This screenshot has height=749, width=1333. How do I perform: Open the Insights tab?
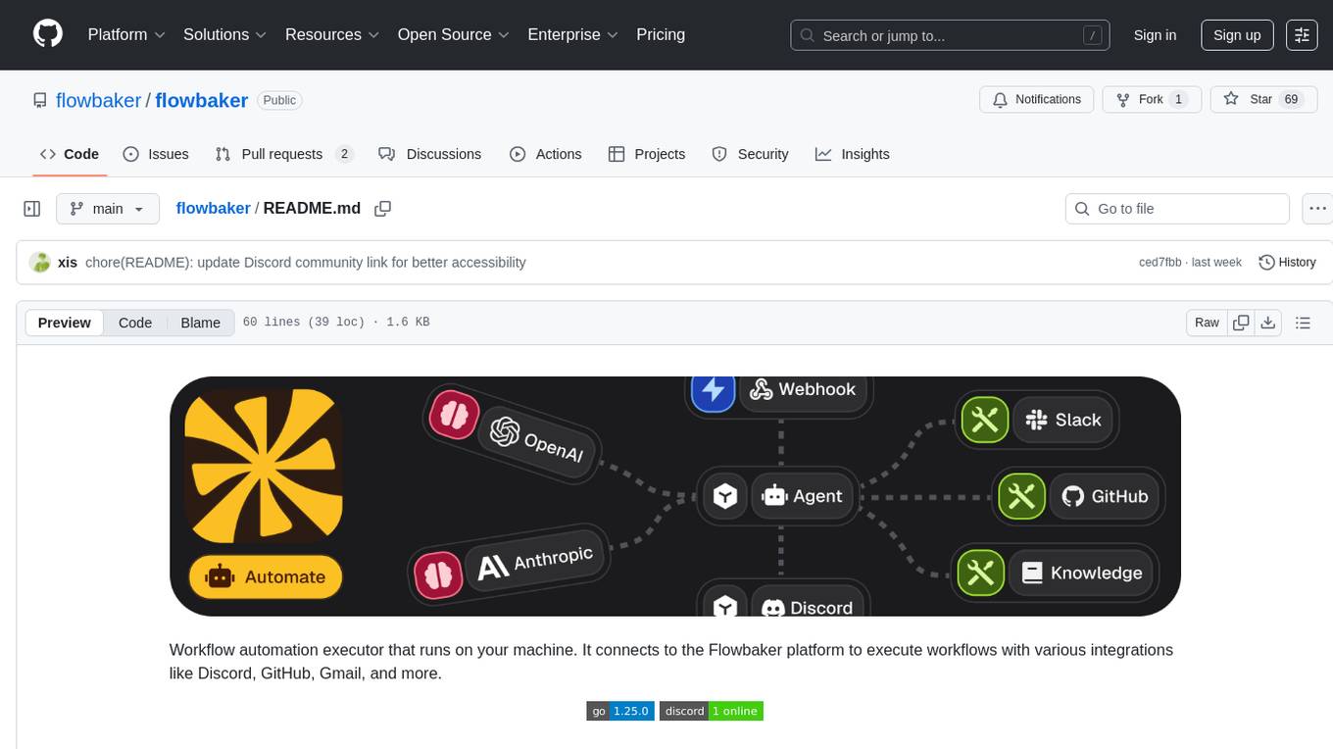click(x=853, y=154)
